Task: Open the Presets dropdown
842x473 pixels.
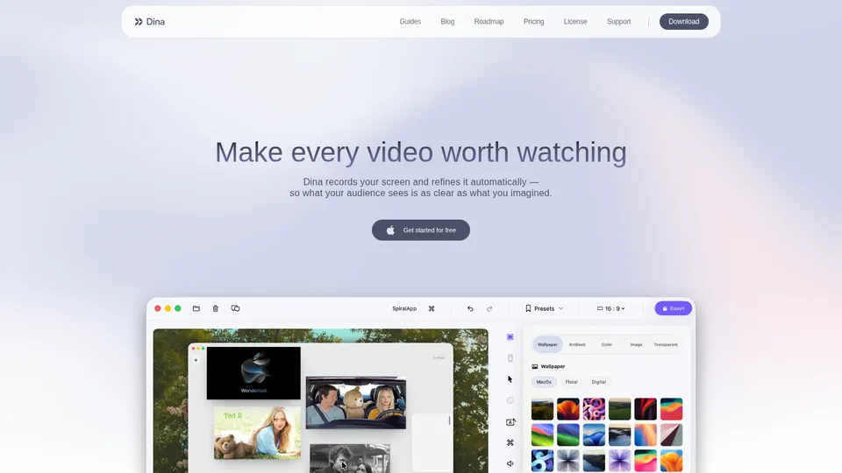Action: pos(545,308)
